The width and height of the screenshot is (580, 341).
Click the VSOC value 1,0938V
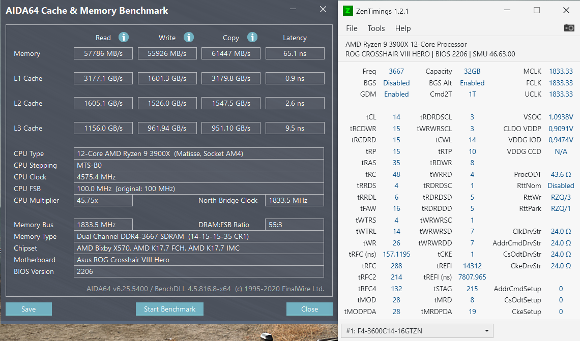click(x=561, y=117)
